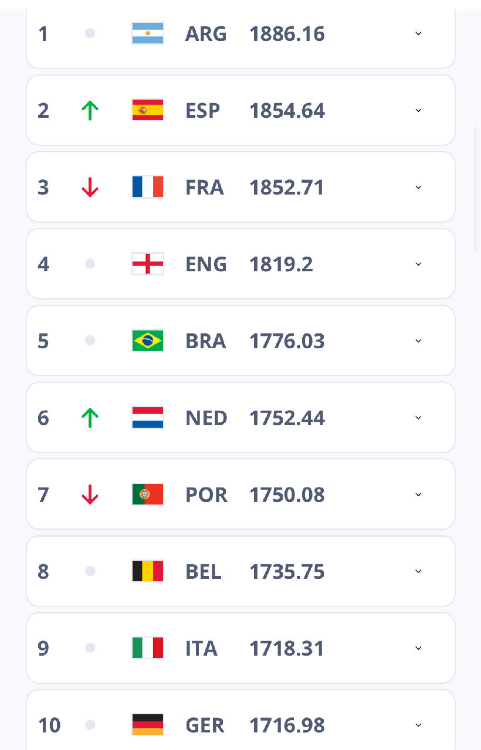The width and height of the screenshot is (481, 750).
Task: Click the Brazil flag icon
Action: click(148, 340)
